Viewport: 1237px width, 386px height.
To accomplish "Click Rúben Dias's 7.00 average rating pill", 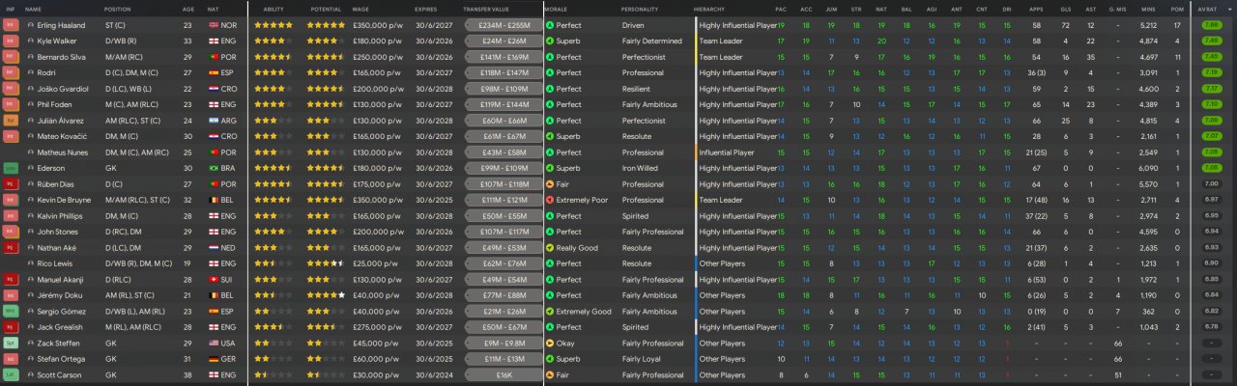I will (1210, 184).
